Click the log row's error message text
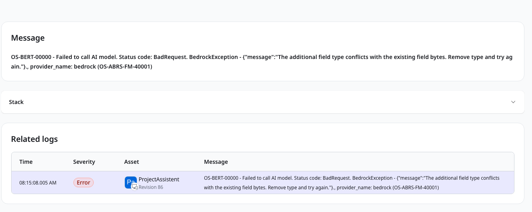 tap(351, 178)
